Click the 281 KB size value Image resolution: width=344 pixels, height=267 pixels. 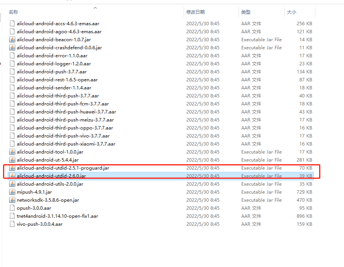tap(304, 160)
